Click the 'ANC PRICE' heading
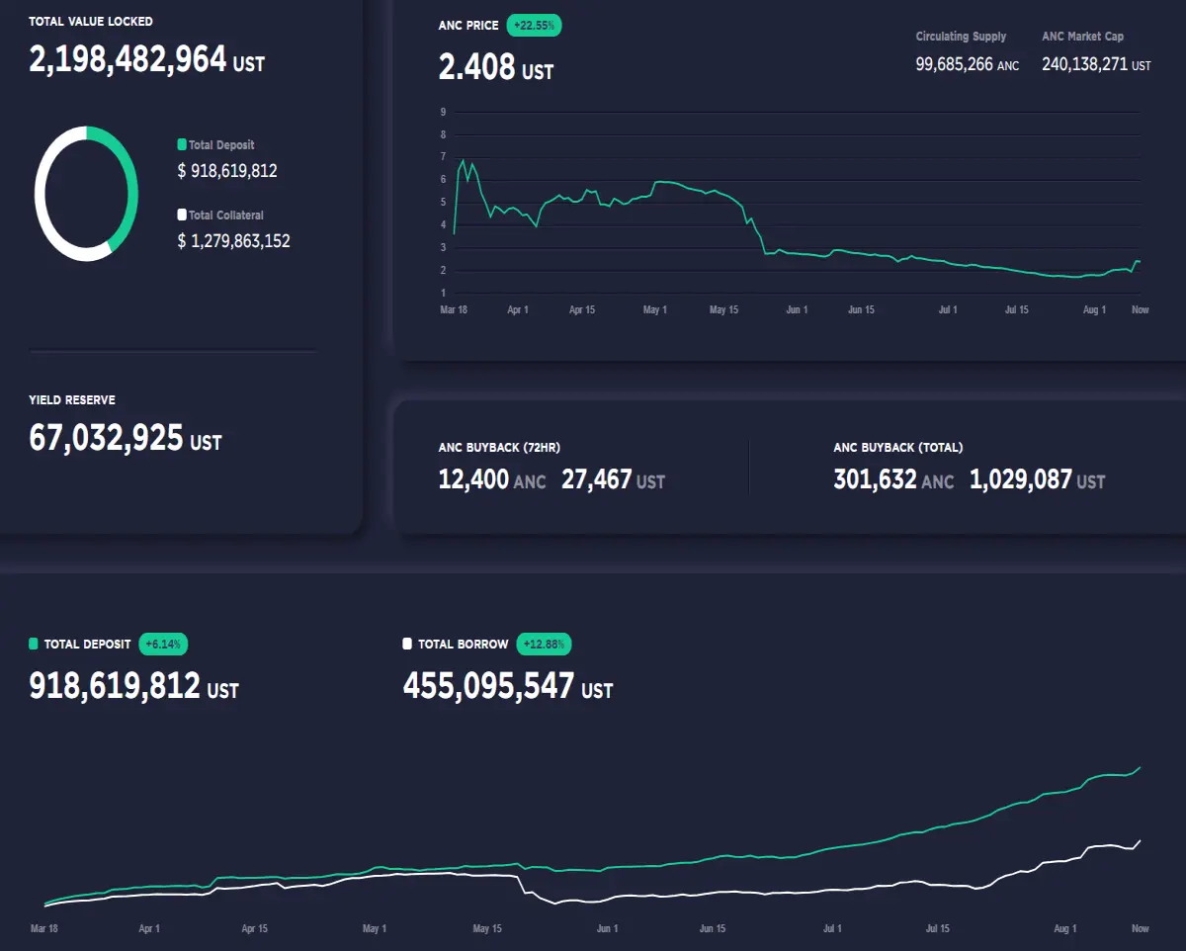Screen dimensions: 1186x951 tap(468, 26)
